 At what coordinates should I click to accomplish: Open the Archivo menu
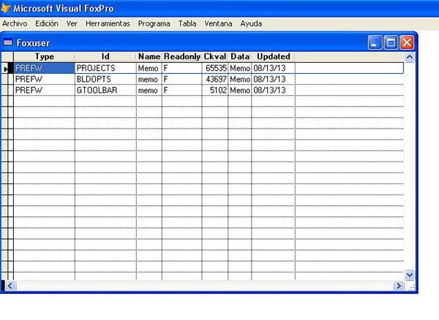point(15,24)
